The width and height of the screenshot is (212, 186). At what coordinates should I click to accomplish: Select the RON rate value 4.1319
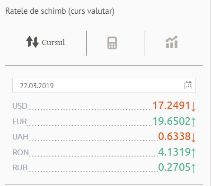(x=175, y=152)
